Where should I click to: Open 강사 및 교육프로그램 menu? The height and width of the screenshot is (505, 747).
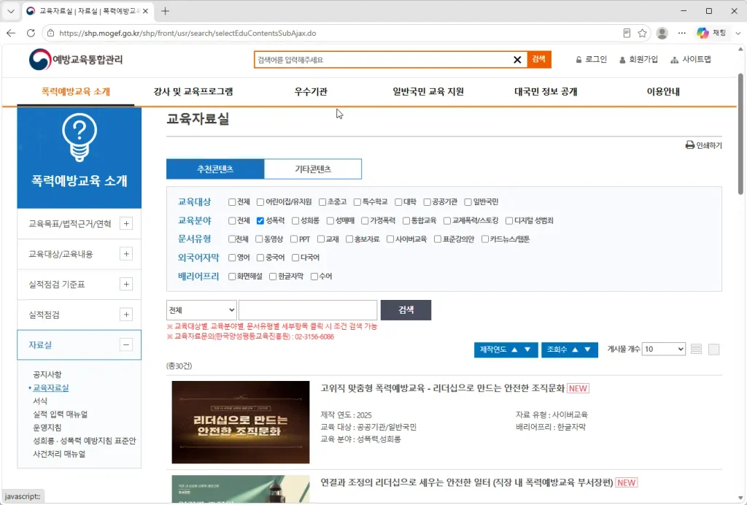[193, 91]
